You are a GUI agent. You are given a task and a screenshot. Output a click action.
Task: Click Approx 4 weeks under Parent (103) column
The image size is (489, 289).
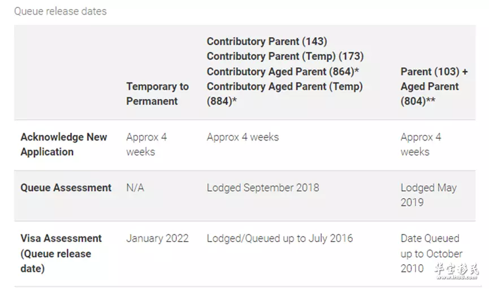[421, 144]
